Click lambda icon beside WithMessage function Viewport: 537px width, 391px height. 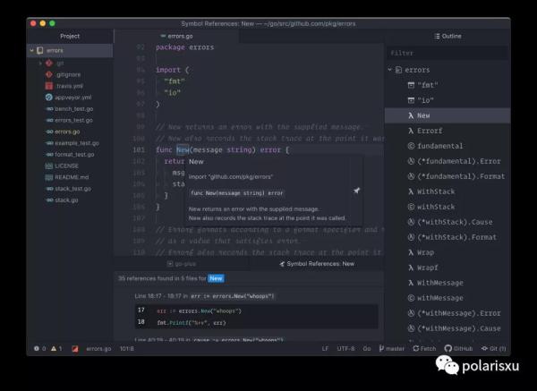pos(411,283)
